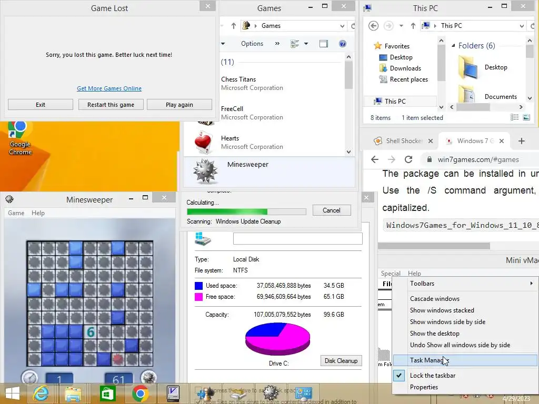Go up one level in This PC window
539x404 pixels.
coord(413,26)
